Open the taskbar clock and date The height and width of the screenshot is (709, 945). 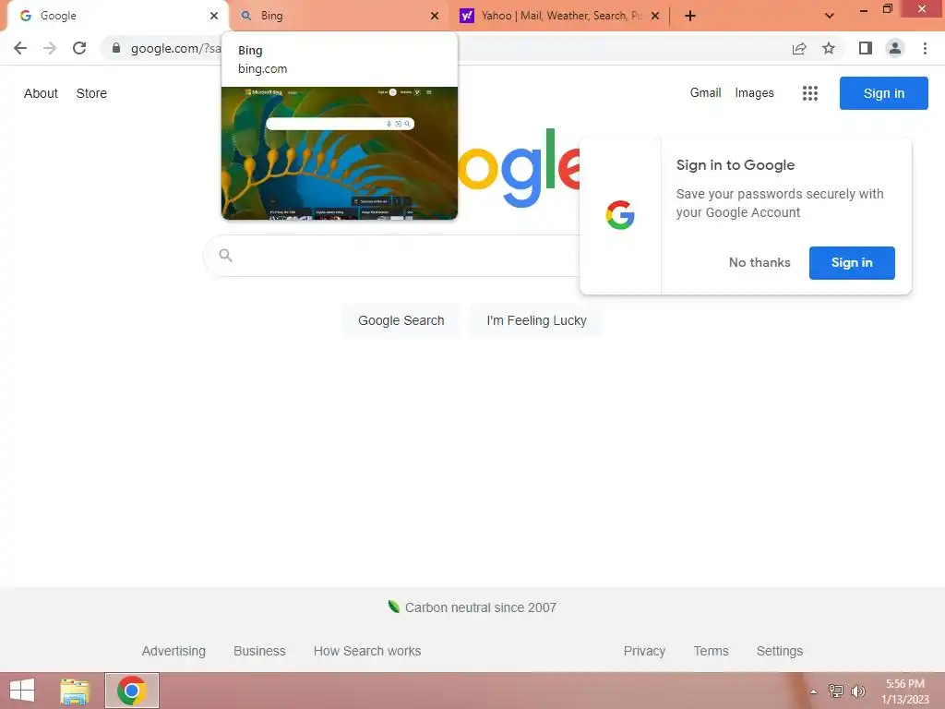coord(904,691)
